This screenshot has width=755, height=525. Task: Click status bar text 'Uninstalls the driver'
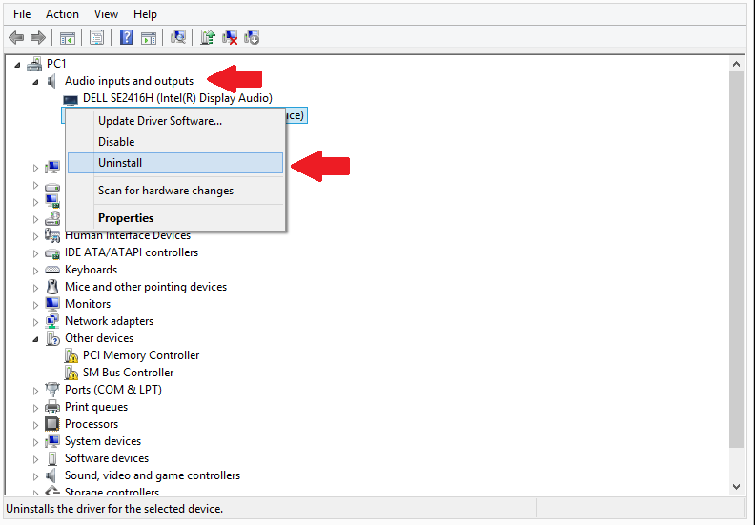click(114, 509)
